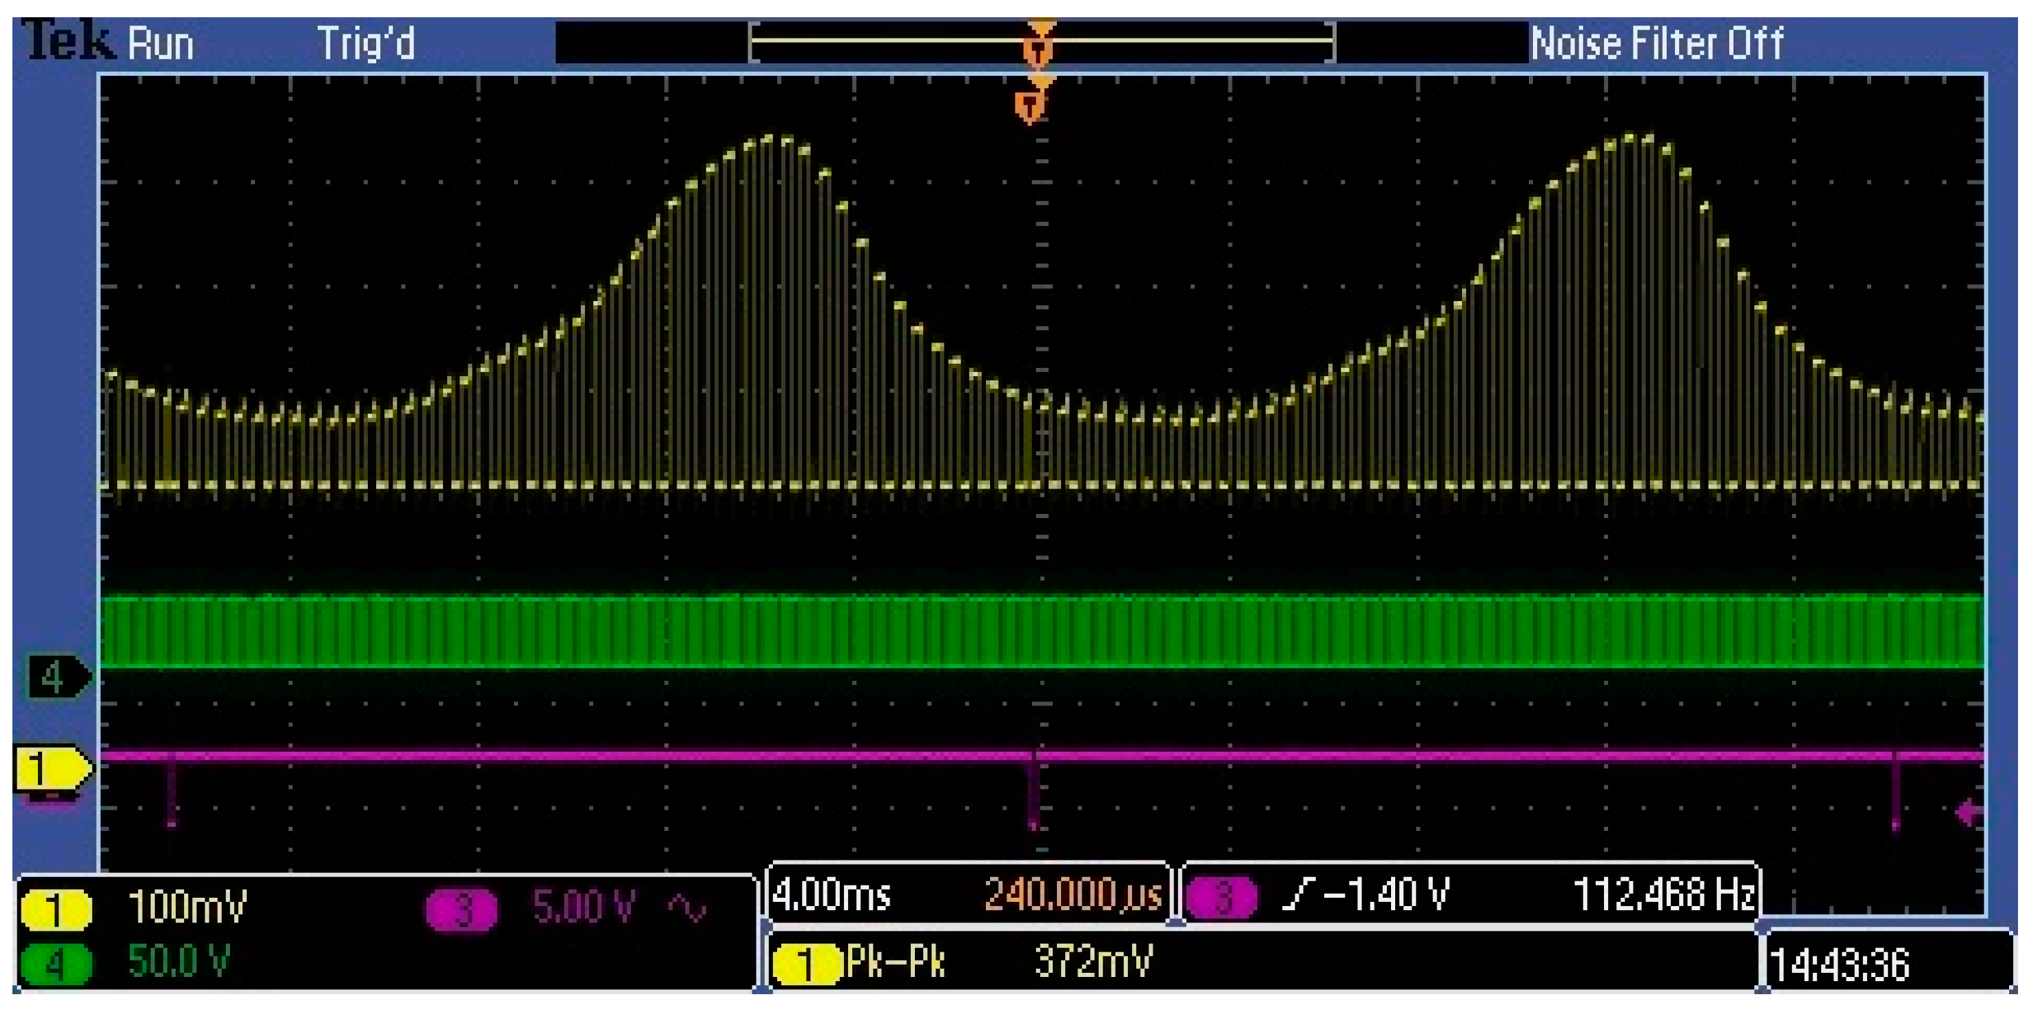This screenshot has height=1019, width=2038.
Task: Click green channel 4 badge in the scale readout
Action: [x=55, y=965]
